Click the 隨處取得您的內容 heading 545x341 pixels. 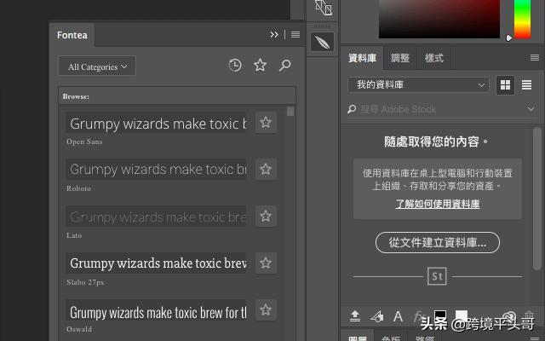(x=436, y=142)
